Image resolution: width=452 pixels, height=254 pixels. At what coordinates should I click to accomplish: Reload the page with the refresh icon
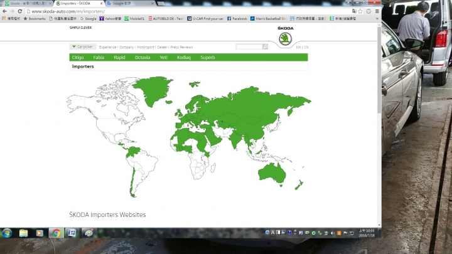(20, 11)
